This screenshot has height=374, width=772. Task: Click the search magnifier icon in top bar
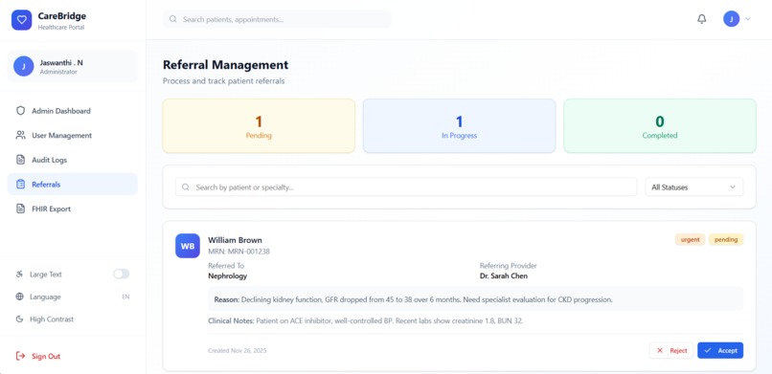pyautogui.click(x=172, y=19)
